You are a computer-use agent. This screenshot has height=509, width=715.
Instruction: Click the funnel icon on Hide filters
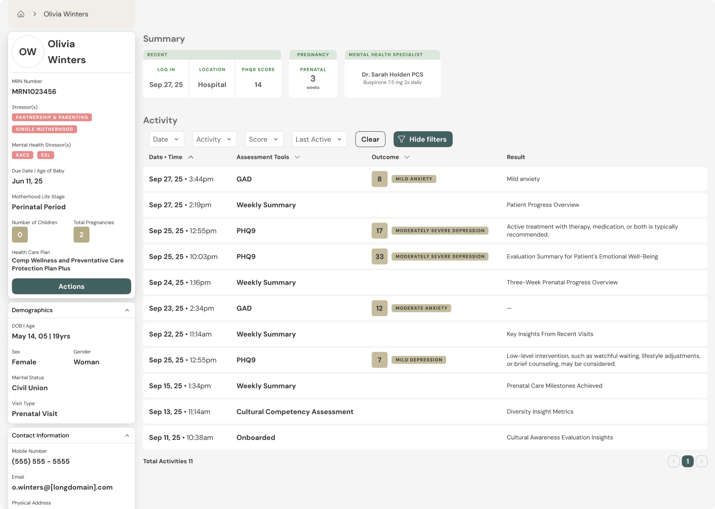(x=402, y=139)
